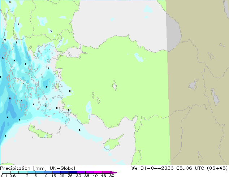Click the legend tick label '0.5'
Image resolution: width=229 pixels, height=177 pixels.
click(12, 176)
